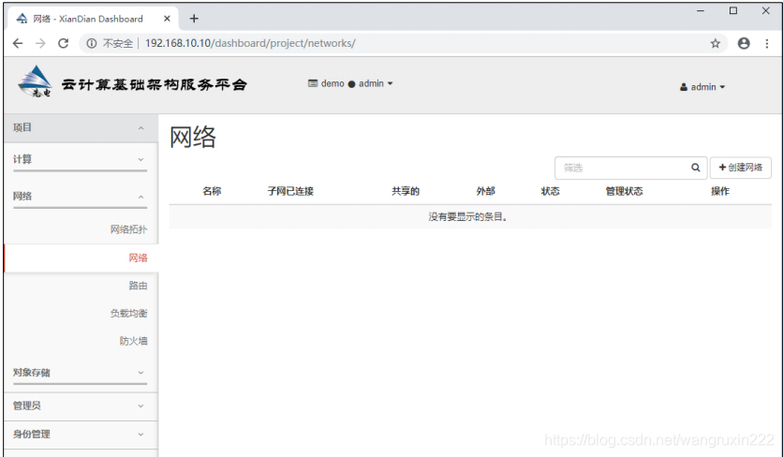Click the address bar URL
The image size is (783, 457).
(250, 43)
